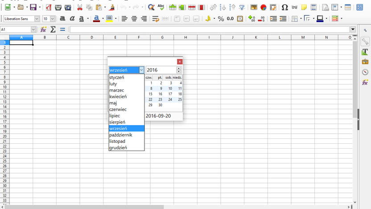Open headers and footers
371x209 pixels.
click(x=313, y=7)
